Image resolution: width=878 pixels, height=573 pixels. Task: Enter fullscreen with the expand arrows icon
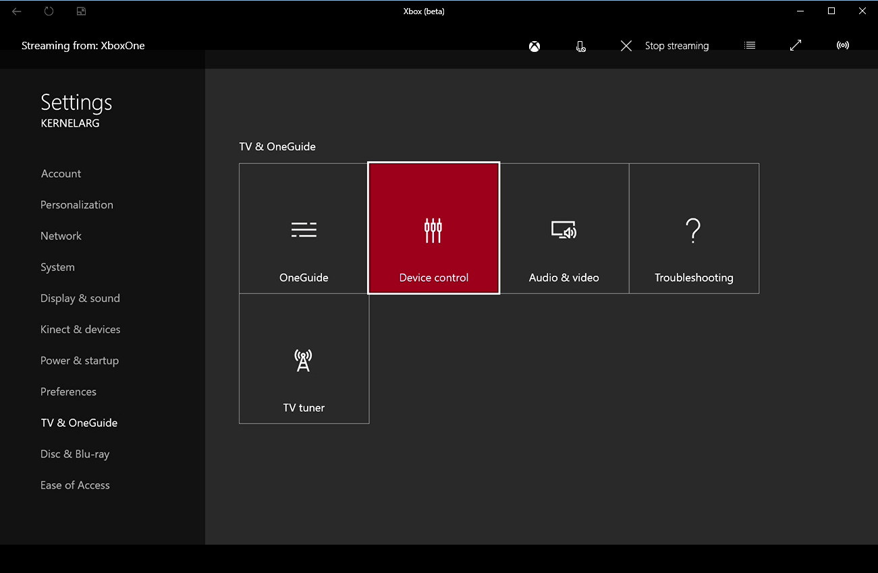click(795, 45)
